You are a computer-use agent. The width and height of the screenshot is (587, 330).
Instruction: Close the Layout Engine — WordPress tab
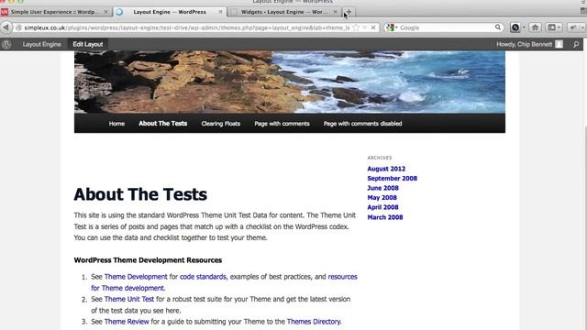[x=220, y=12]
